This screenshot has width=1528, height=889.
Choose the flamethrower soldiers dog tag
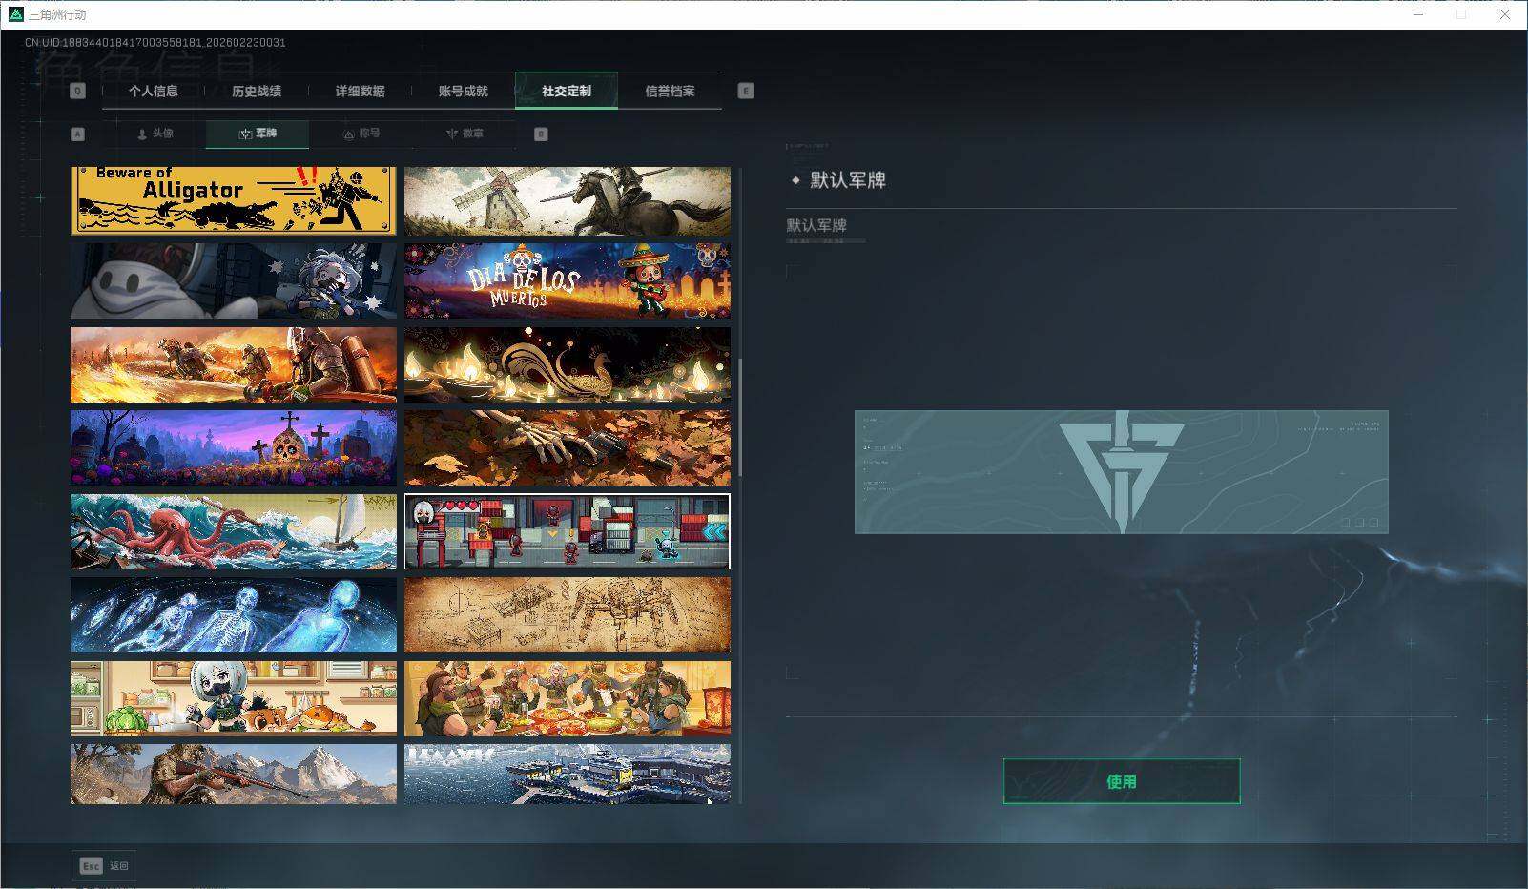tap(234, 364)
